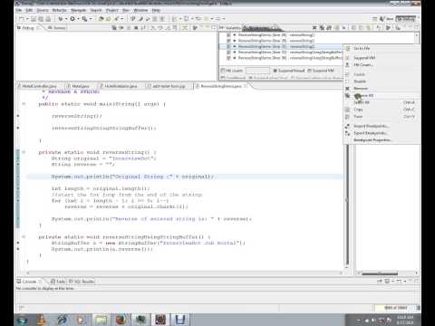Screen dimensions: 435x326
Task: Open the dropdown arrow next to Run icon
Action: 78,19
